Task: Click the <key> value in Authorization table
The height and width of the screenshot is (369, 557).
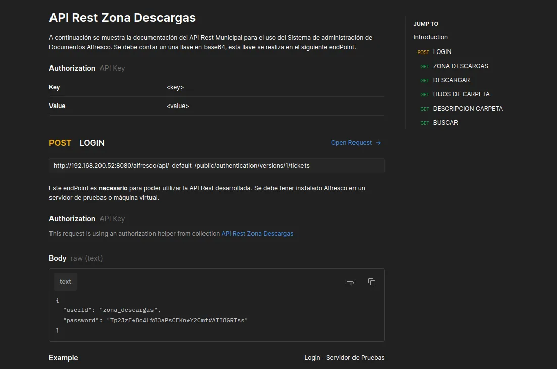Action: coord(175,87)
